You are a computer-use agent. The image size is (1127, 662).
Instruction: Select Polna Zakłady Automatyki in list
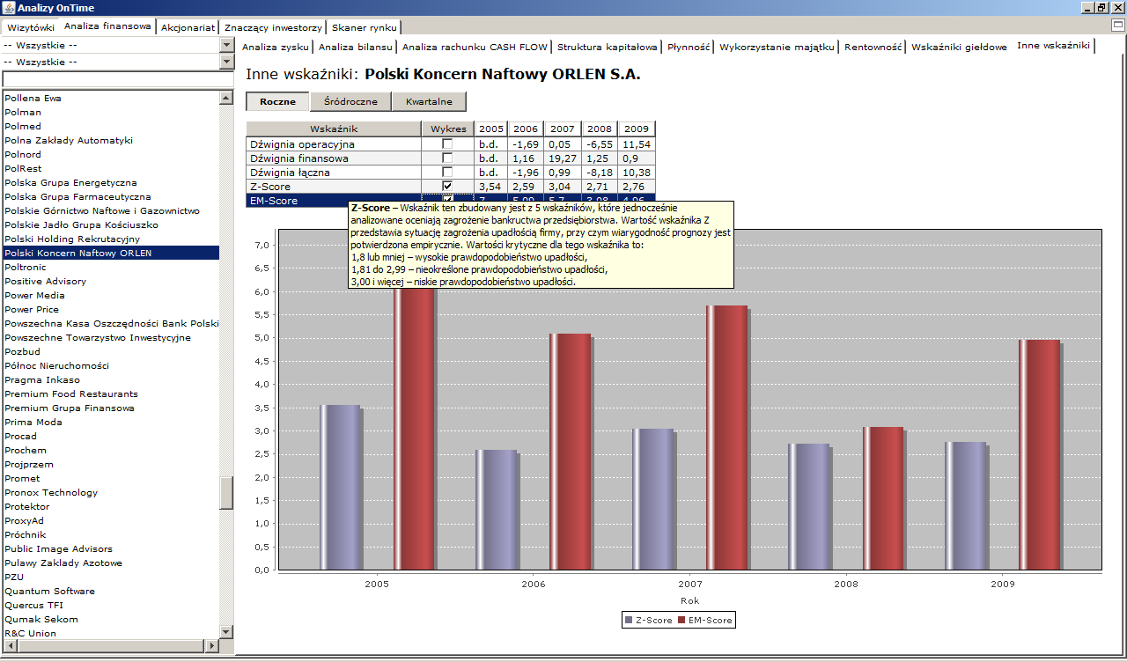(x=110, y=140)
